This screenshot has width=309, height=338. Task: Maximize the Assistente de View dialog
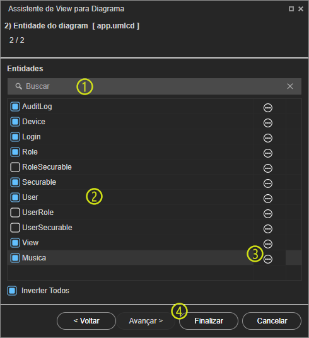(x=291, y=9)
